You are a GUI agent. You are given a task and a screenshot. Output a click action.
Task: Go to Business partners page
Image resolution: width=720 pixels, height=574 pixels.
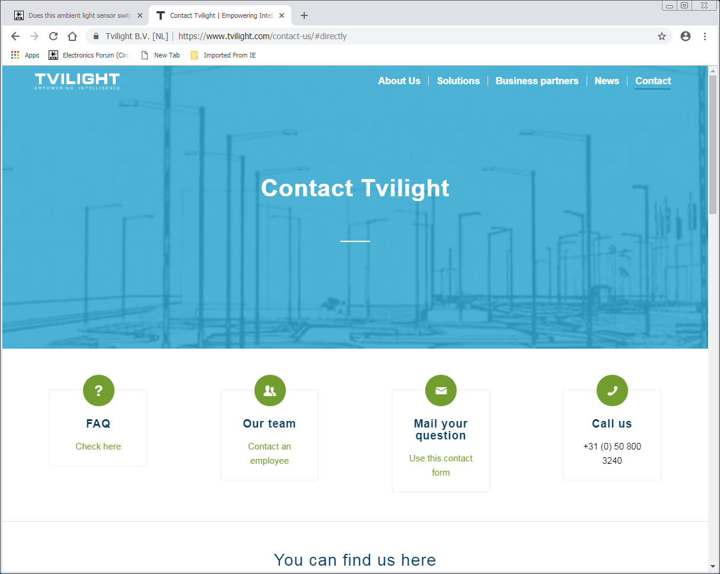pyautogui.click(x=537, y=81)
